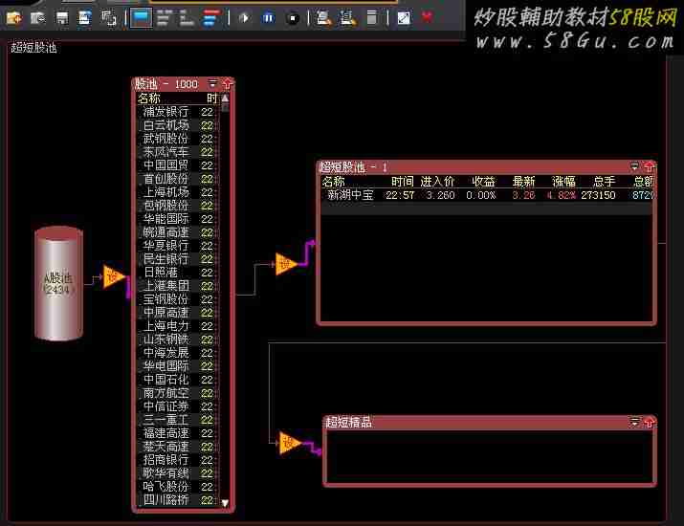Open the dropdown menu of 超短股池 - 1 panel
Viewport: 684px width, 526px height.
click(635, 167)
